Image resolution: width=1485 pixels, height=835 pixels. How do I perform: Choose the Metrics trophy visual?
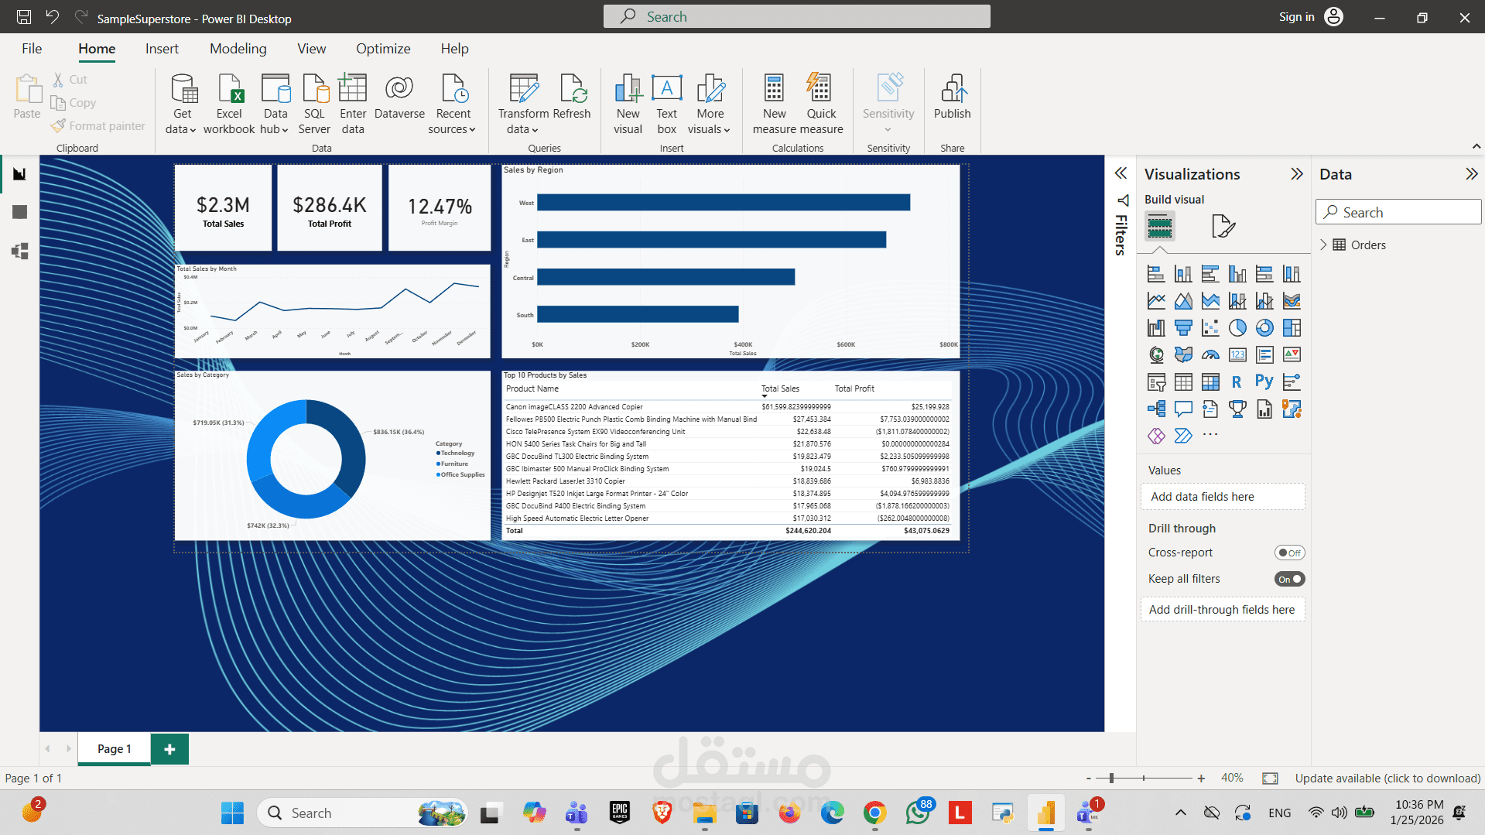coord(1237,409)
